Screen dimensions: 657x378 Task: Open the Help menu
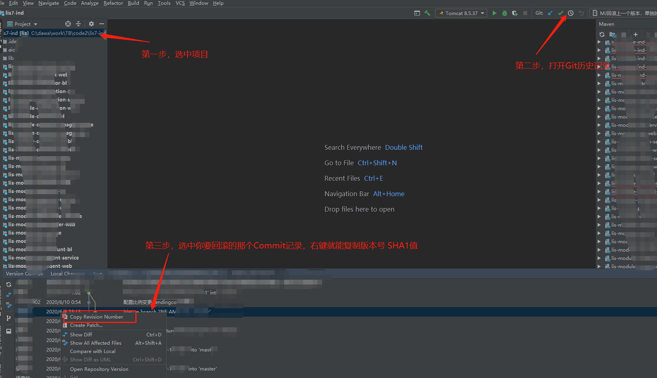(x=218, y=3)
